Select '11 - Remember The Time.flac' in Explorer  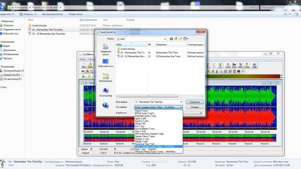[48, 30]
